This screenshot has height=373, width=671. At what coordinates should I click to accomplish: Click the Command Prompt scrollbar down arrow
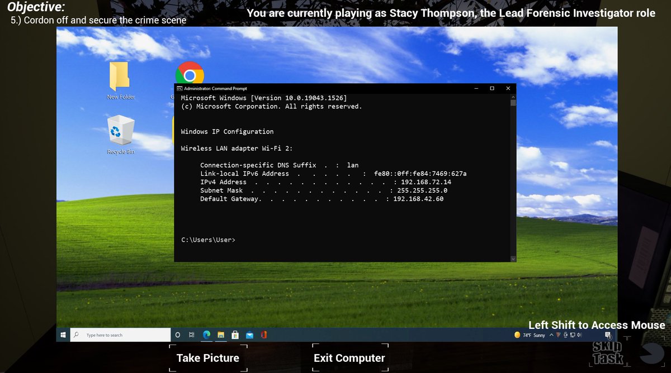pyautogui.click(x=512, y=258)
